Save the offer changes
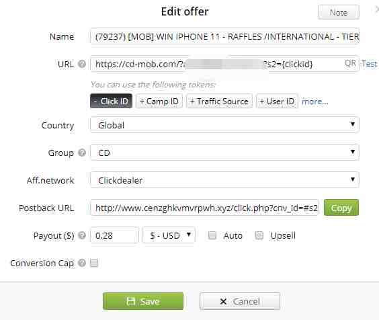379x320 pixels. [143, 301]
